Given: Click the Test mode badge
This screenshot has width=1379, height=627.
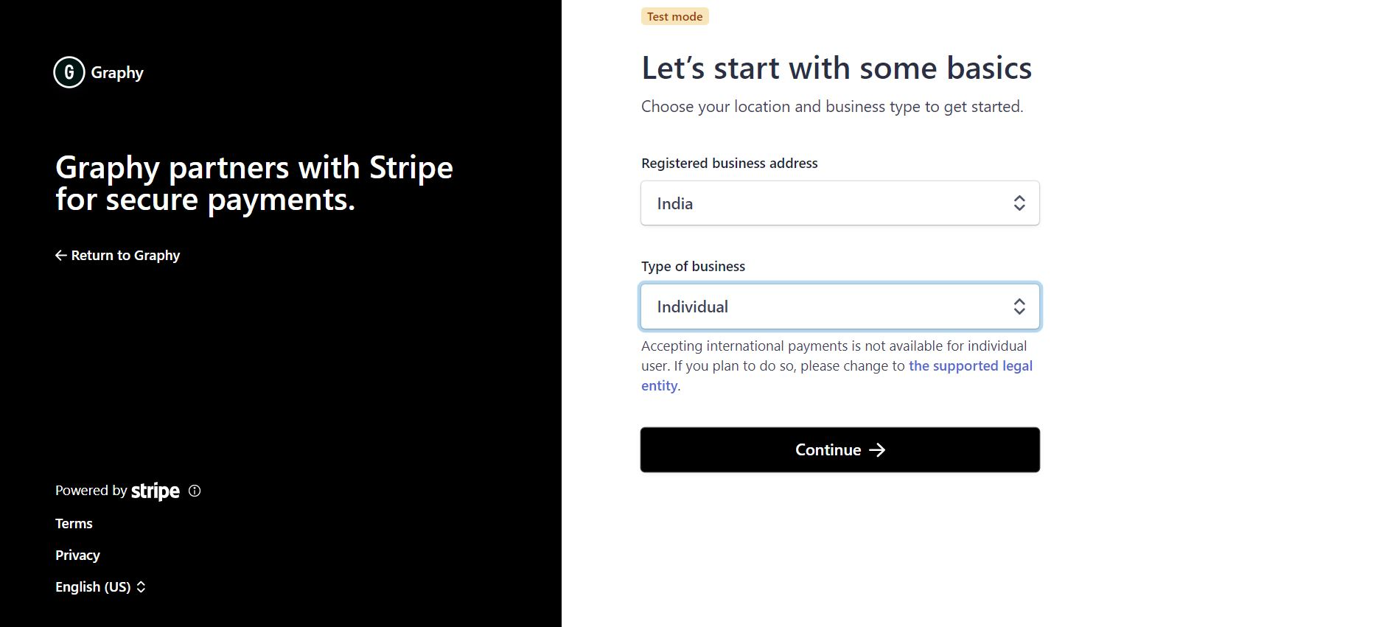Looking at the screenshot, I should (x=674, y=15).
